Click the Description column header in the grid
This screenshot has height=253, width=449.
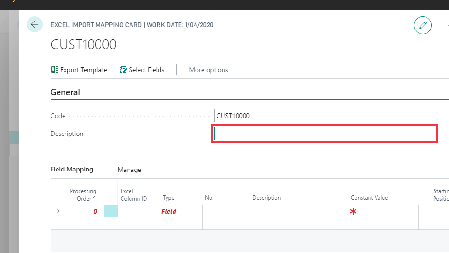[x=267, y=198]
